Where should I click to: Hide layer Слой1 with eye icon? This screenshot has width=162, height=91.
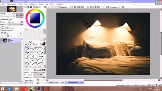tap(2, 39)
